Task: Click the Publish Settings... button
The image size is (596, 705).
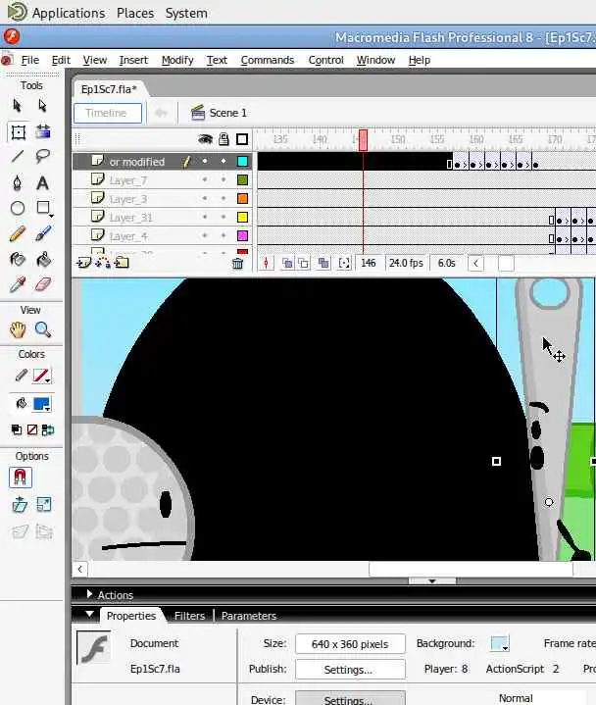Action: pyautogui.click(x=350, y=670)
